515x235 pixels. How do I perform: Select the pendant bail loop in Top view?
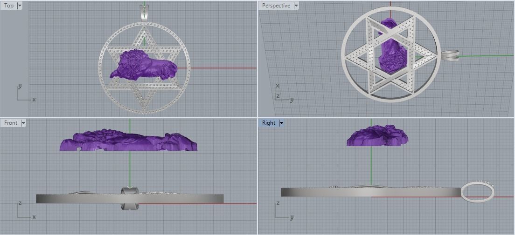point(144,13)
